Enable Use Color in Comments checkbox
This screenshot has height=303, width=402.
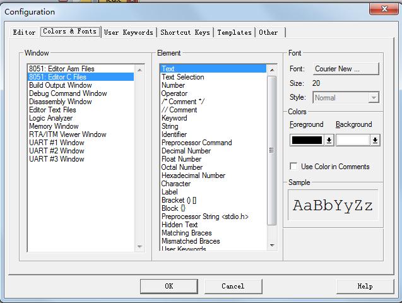pyautogui.click(x=293, y=167)
